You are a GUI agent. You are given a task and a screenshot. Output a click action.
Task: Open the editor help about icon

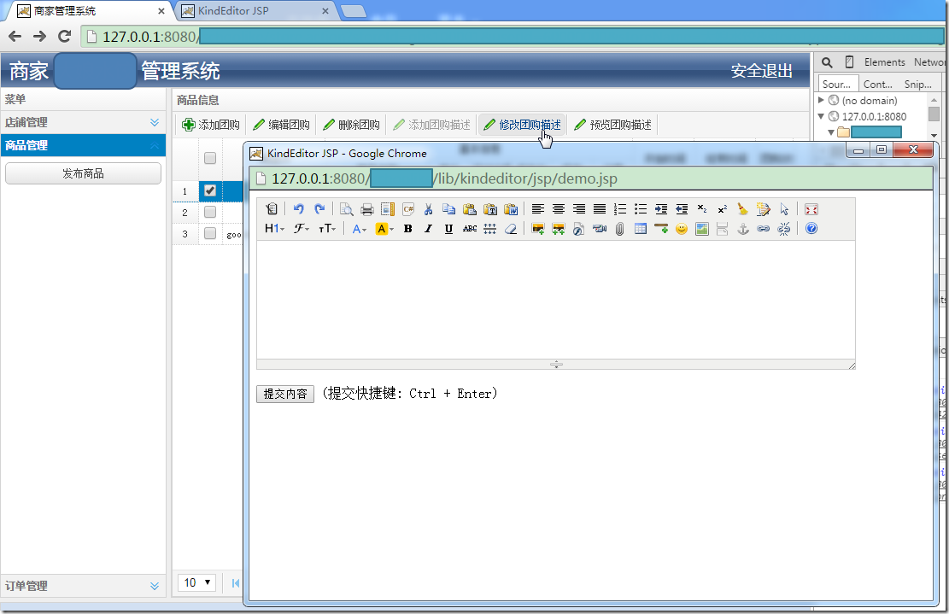click(x=811, y=229)
